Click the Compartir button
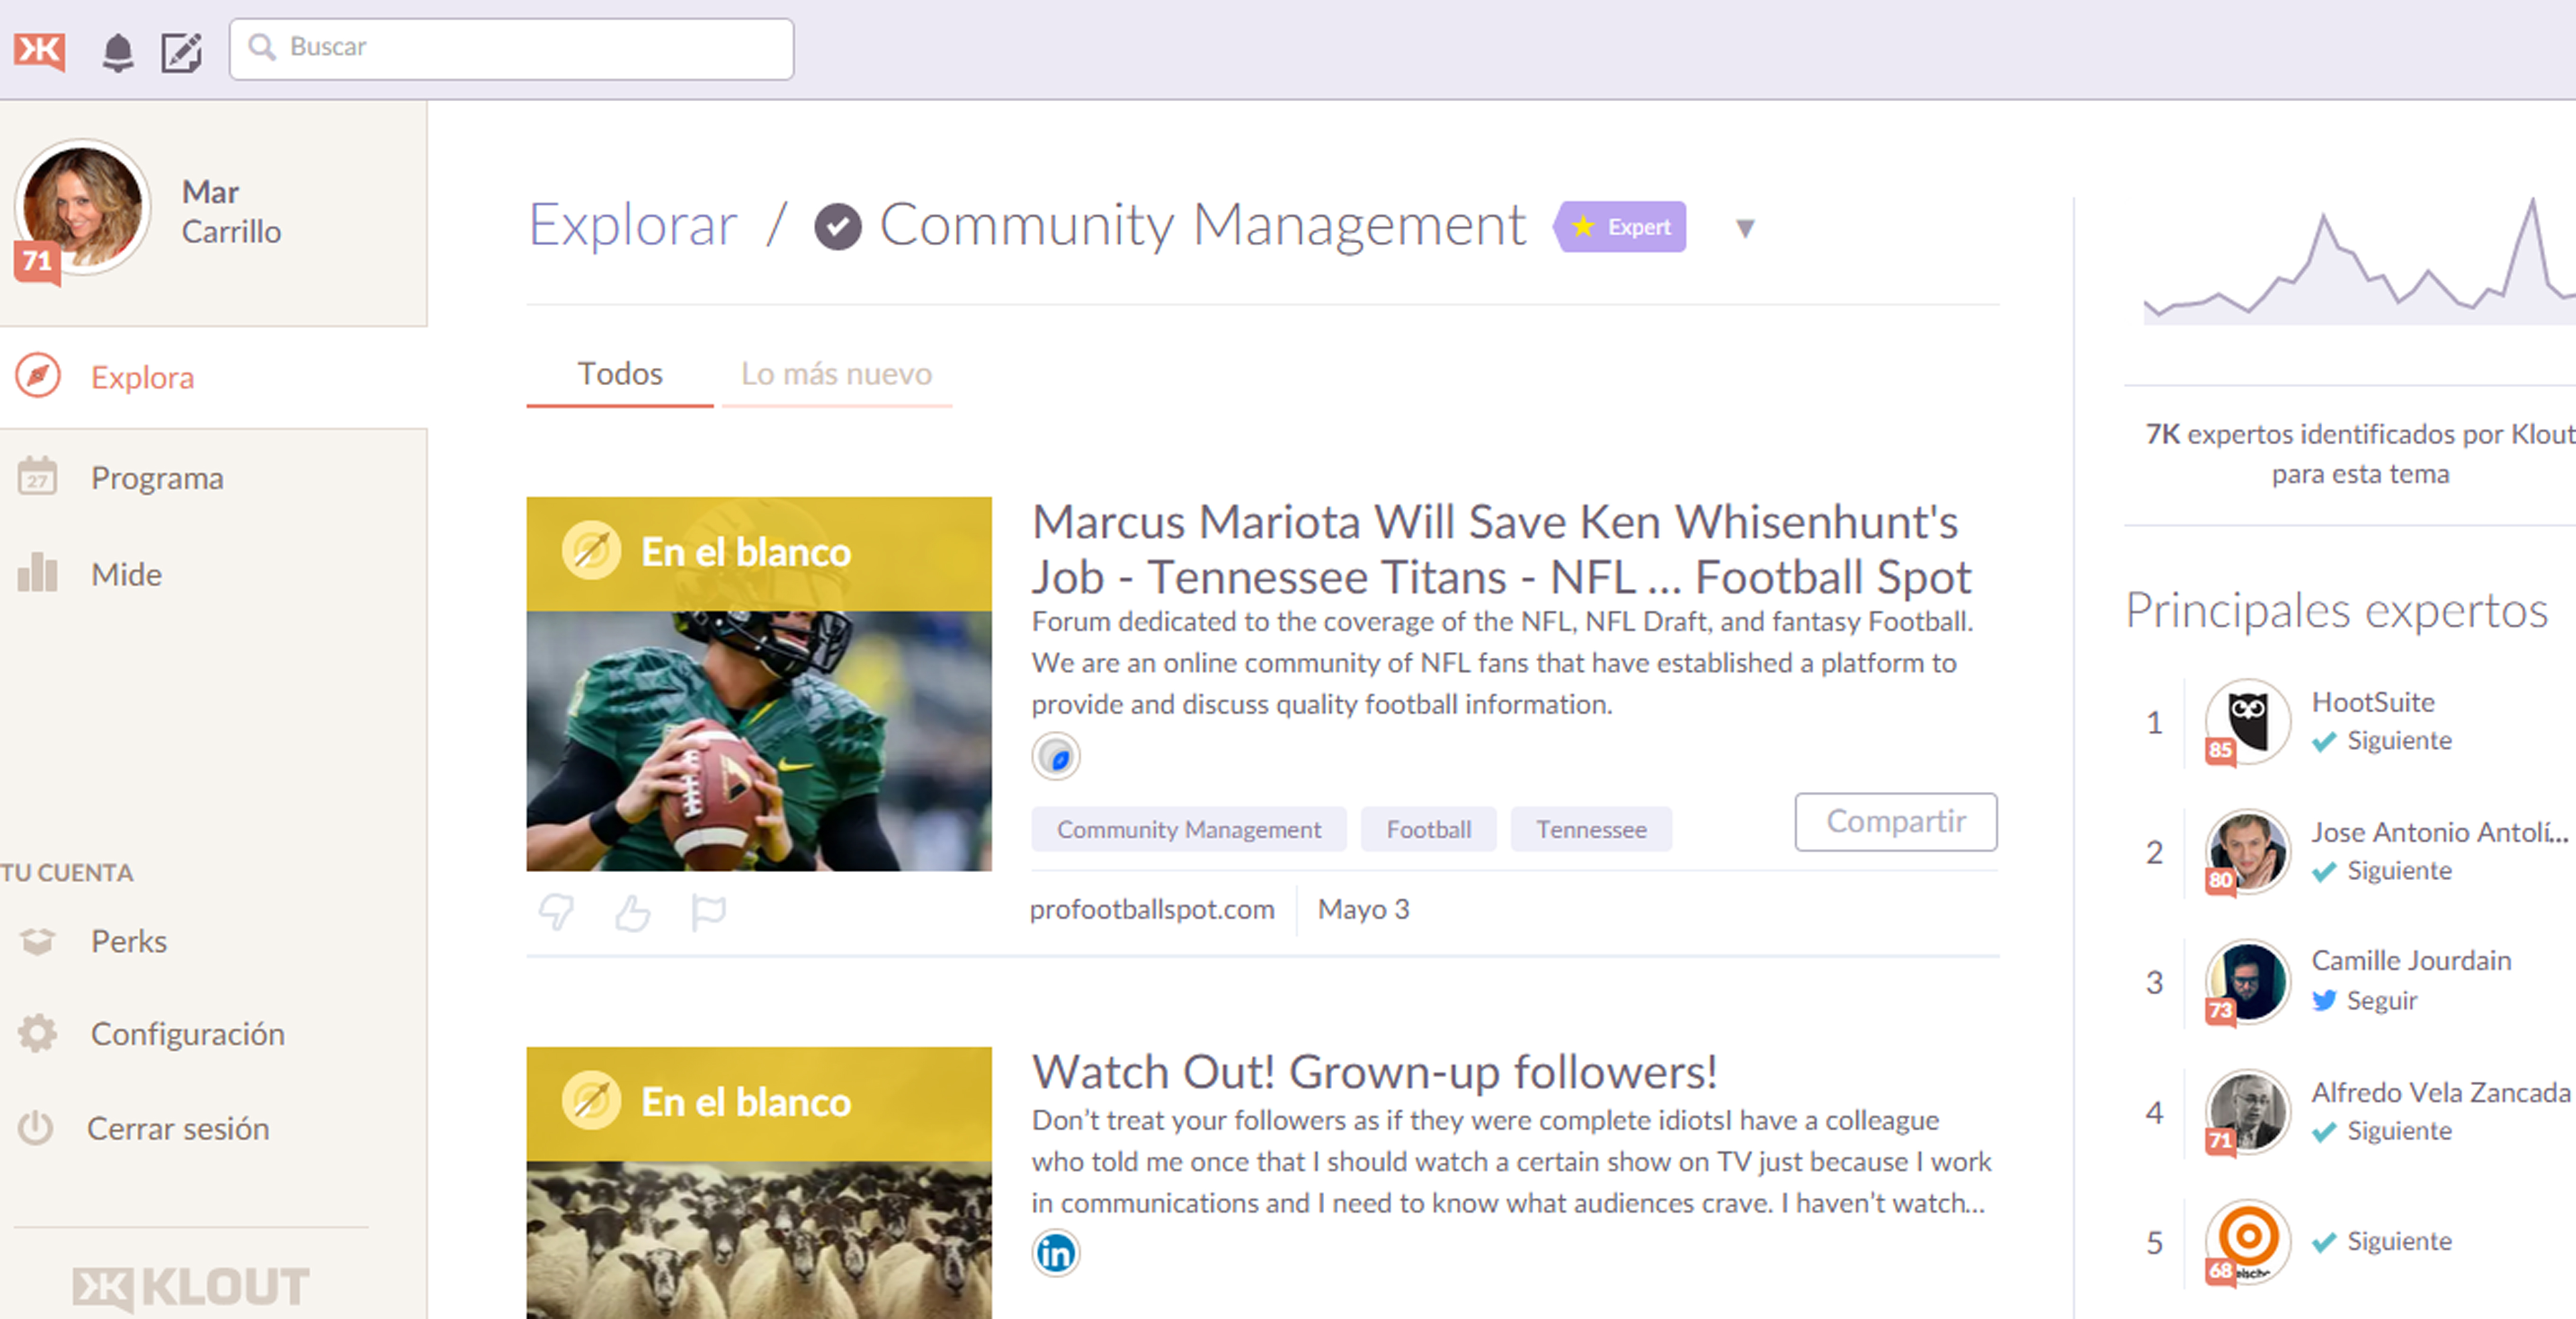The width and height of the screenshot is (2576, 1319). click(x=1895, y=821)
